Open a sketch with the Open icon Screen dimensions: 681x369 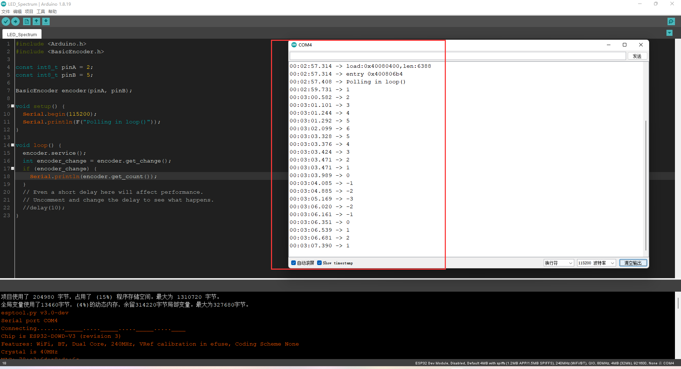36,22
